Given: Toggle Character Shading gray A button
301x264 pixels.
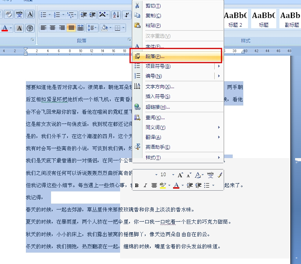Looking at the screenshot, I should point(19,28).
